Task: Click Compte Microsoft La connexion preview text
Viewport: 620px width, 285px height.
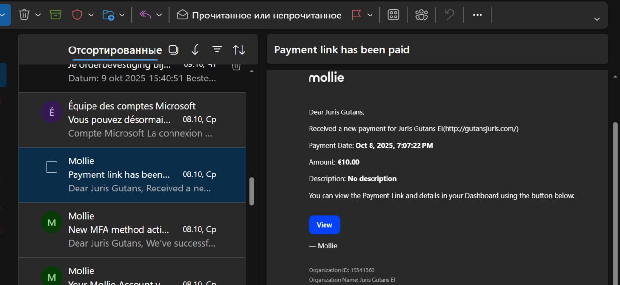Action: (140, 133)
